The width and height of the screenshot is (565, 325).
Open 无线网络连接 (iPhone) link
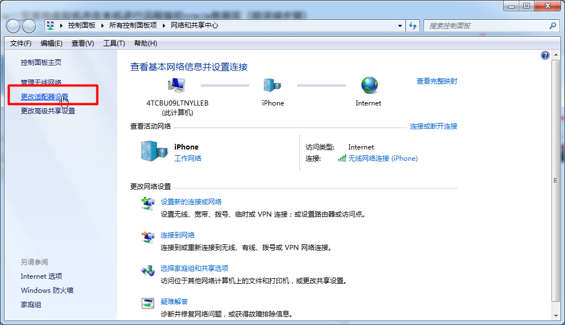(383, 159)
